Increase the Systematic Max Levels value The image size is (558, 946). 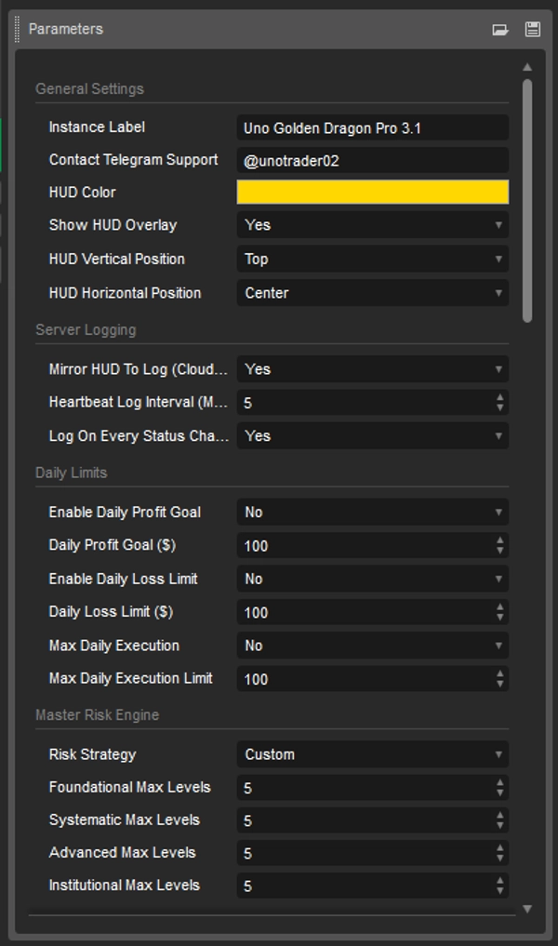[x=500, y=815]
